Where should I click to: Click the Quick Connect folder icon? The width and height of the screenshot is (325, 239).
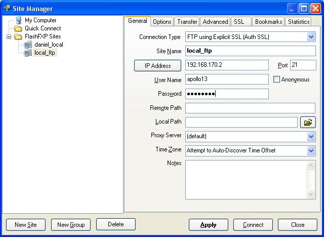click(x=19, y=29)
